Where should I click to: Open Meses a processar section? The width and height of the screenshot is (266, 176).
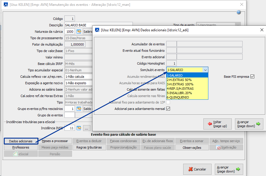point(55,141)
